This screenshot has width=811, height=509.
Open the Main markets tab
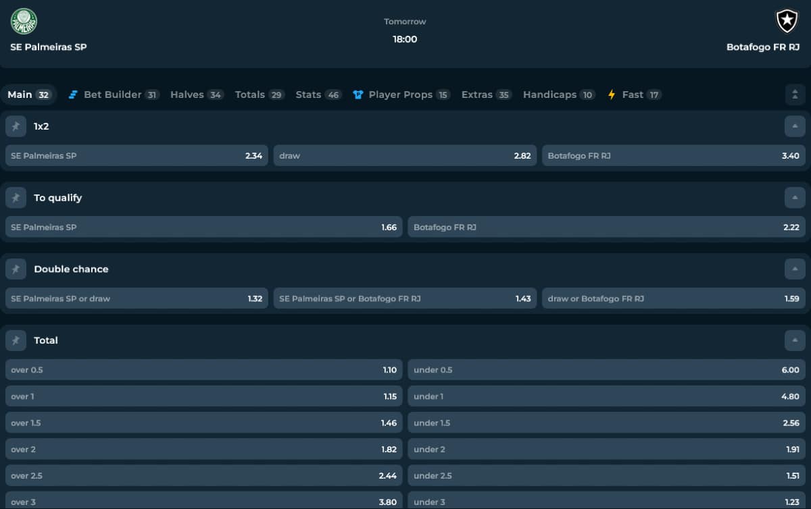pos(30,95)
